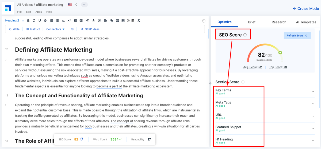The width and height of the screenshot is (321, 149).
Task: Expand the Key Terms section
Action: click(x=313, y=92)
